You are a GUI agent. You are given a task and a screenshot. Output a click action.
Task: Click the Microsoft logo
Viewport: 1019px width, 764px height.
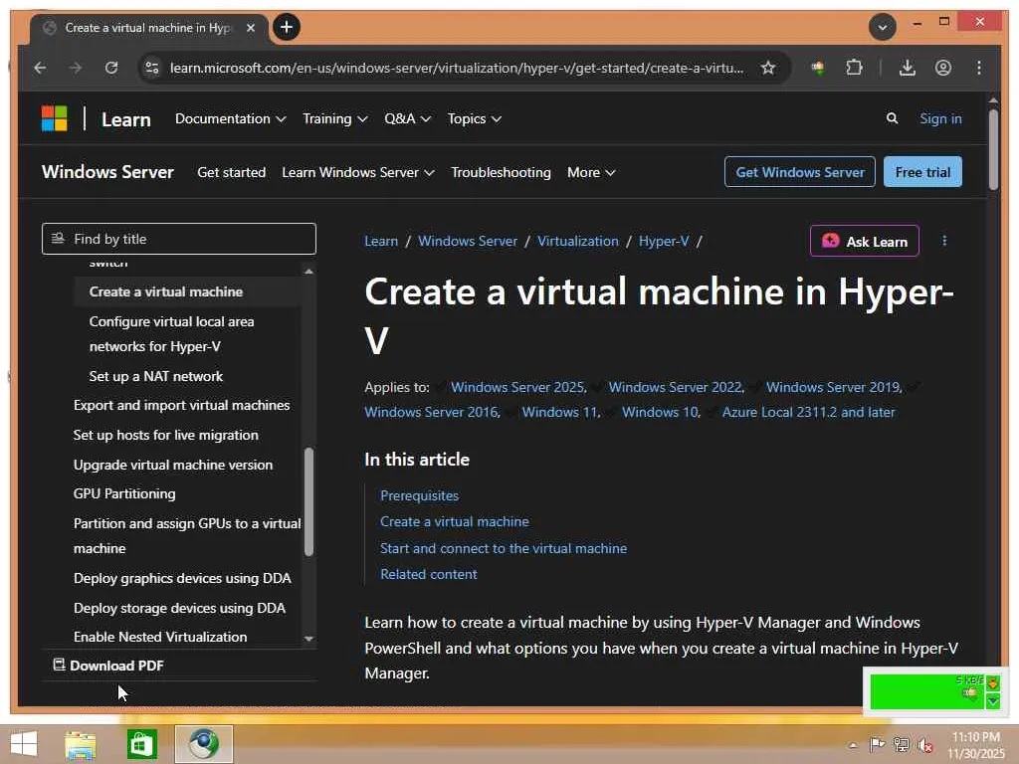point(55,119)
